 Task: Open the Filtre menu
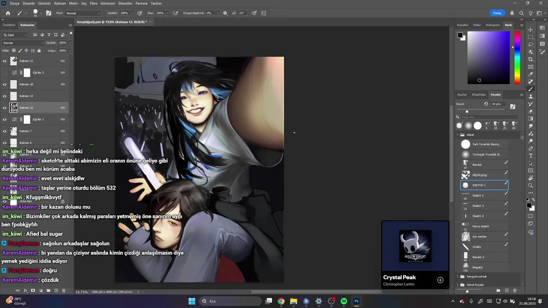tap(93, 3)
